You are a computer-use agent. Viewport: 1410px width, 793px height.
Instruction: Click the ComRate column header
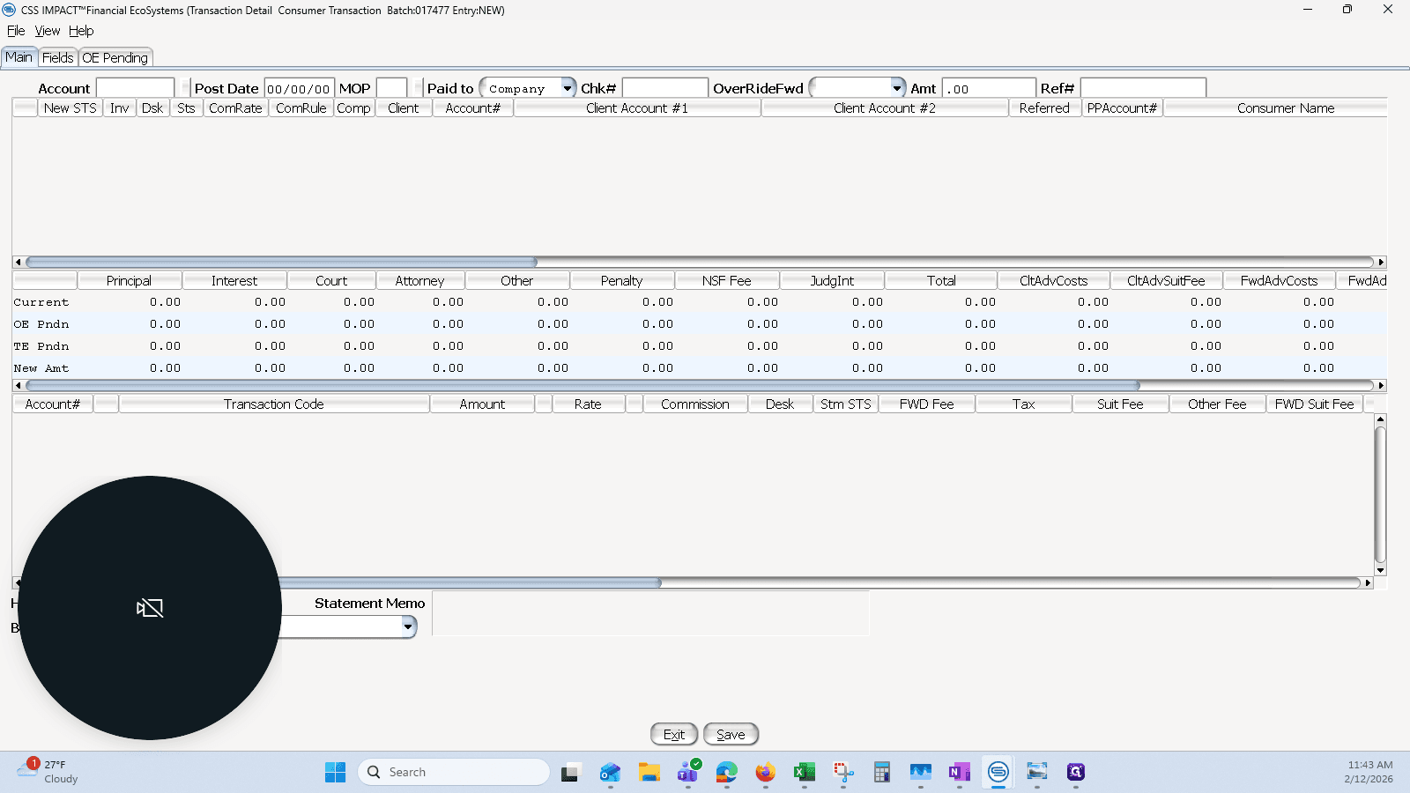pyautogui.click(x=235, y=108)
